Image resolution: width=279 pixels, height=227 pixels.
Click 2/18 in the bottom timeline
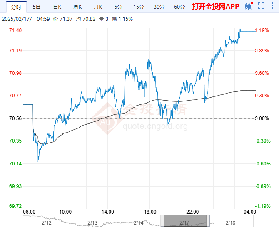click(230, 223)
